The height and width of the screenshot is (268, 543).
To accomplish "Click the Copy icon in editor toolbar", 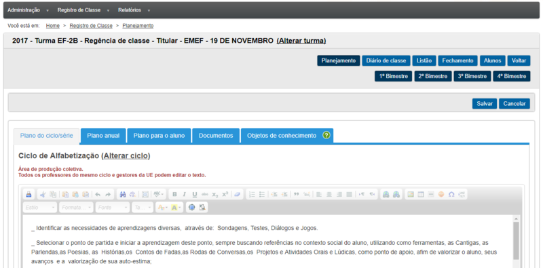I will [53, 194].
